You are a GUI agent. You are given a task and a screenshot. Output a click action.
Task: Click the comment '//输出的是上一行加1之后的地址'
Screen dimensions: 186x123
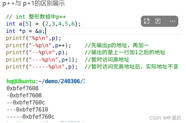(x=125, y=52)
